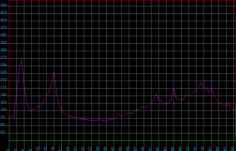Click the right end of the magenta curve

(x=235, y=108)
